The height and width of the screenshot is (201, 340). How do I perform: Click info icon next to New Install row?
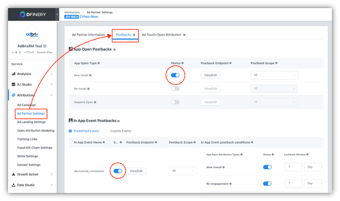pyautogui.click(x=90, y=75)
